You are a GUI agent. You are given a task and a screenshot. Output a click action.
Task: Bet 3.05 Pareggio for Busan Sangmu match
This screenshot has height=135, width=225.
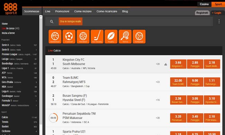pyautogui.click(x=195, y=100)
